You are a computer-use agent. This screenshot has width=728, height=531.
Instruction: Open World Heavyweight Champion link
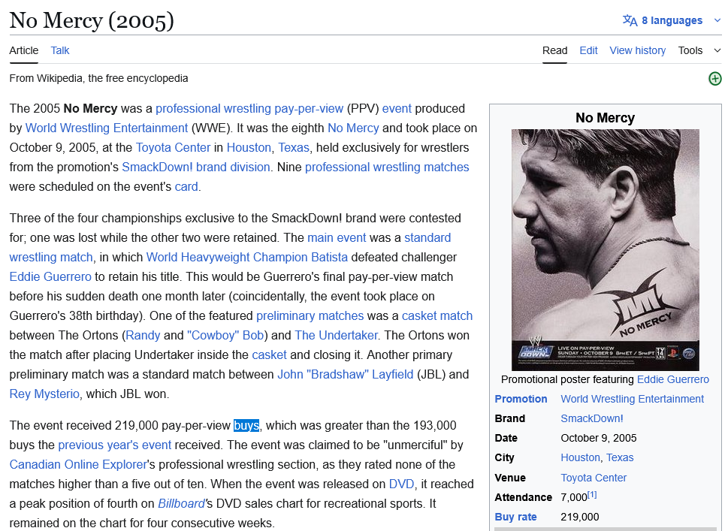pyautogui.click(x=227, y=257)
